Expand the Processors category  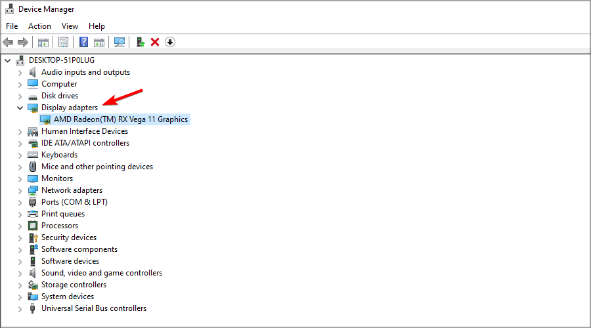pos(20,226)
